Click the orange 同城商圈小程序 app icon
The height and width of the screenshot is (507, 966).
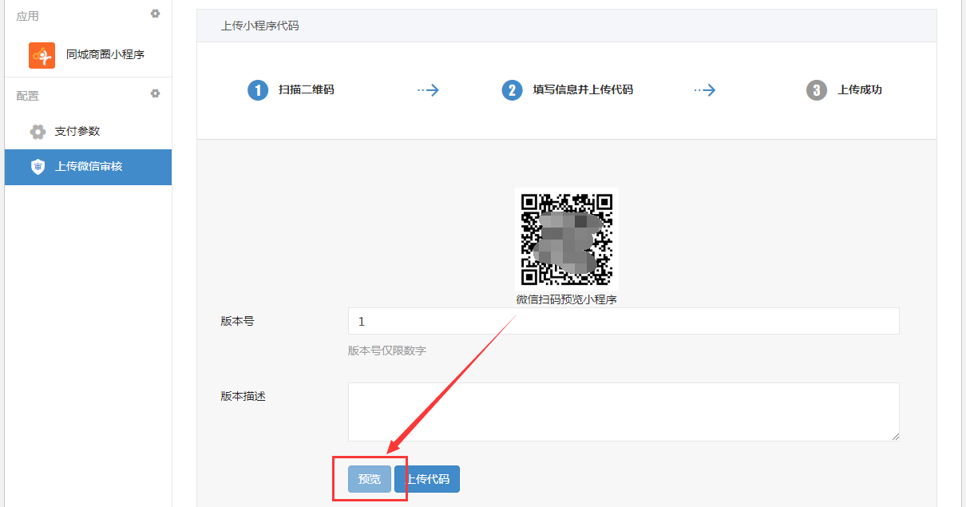pyautogui.click(x=42, y=55)
